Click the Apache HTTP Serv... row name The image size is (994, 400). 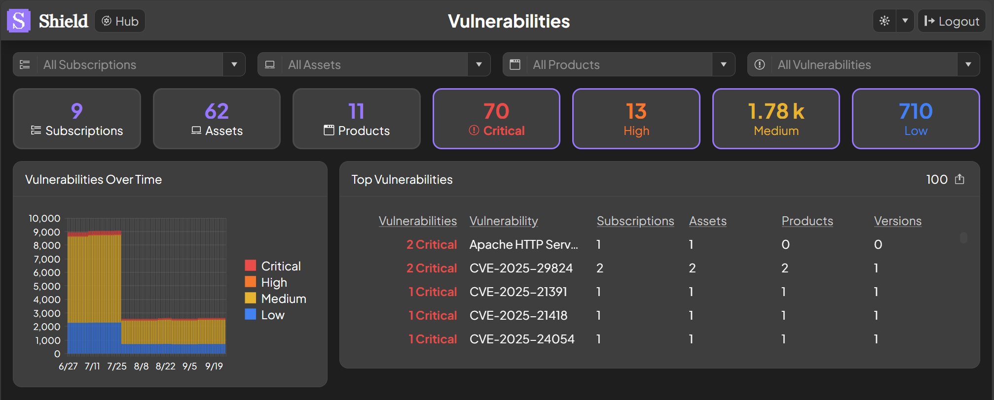[524, 245]
